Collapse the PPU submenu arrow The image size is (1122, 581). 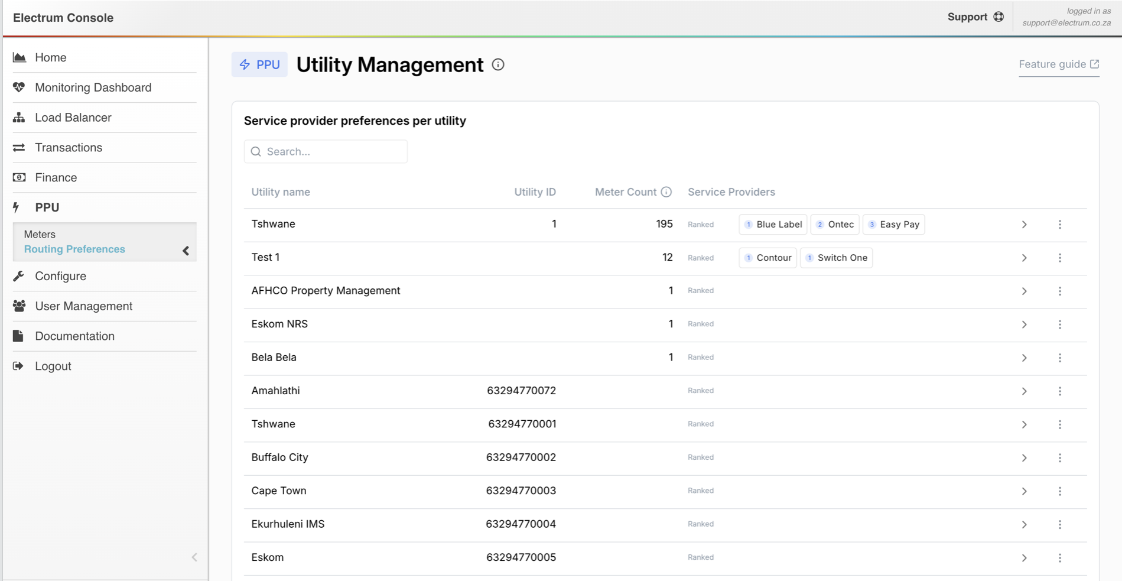(x=186, y=251)
